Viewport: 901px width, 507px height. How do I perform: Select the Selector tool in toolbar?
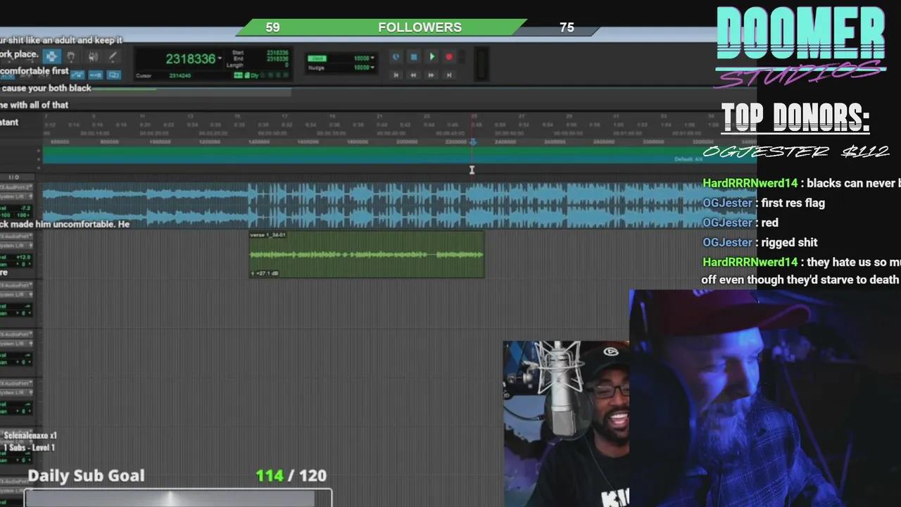pos(52,57)
